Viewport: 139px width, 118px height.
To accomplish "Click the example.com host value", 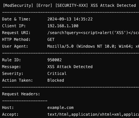I will pos(60,108).
